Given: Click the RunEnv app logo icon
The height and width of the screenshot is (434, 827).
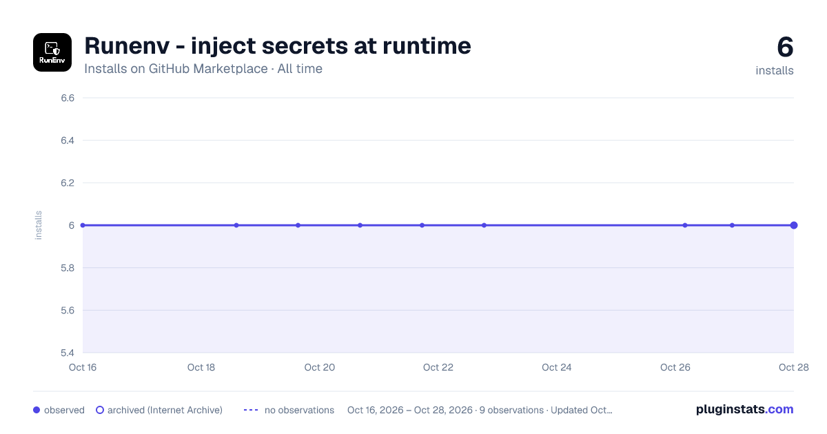Looking at the screenshot, I should [52, 52].
